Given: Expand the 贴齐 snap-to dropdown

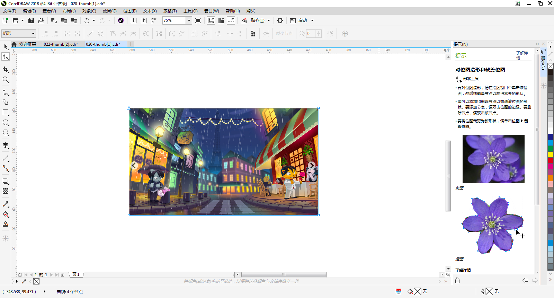Looking at the screenshot, I should tap(269, 20).
